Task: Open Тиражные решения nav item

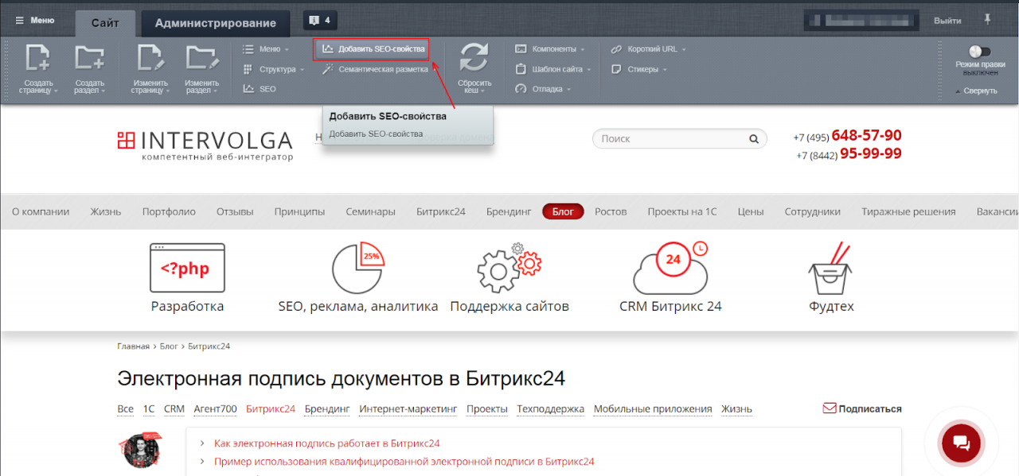Action: coord(908,211)
